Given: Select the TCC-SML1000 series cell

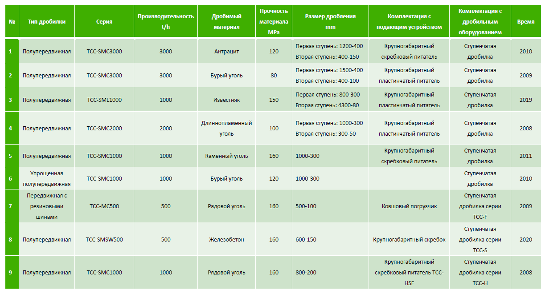Looking at the screenshot, I should (x=104, y=100).
